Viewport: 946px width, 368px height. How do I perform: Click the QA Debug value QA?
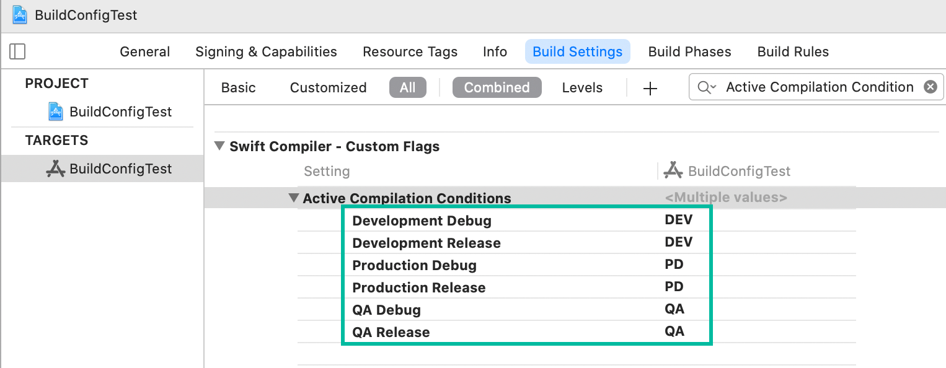[674, 309]
